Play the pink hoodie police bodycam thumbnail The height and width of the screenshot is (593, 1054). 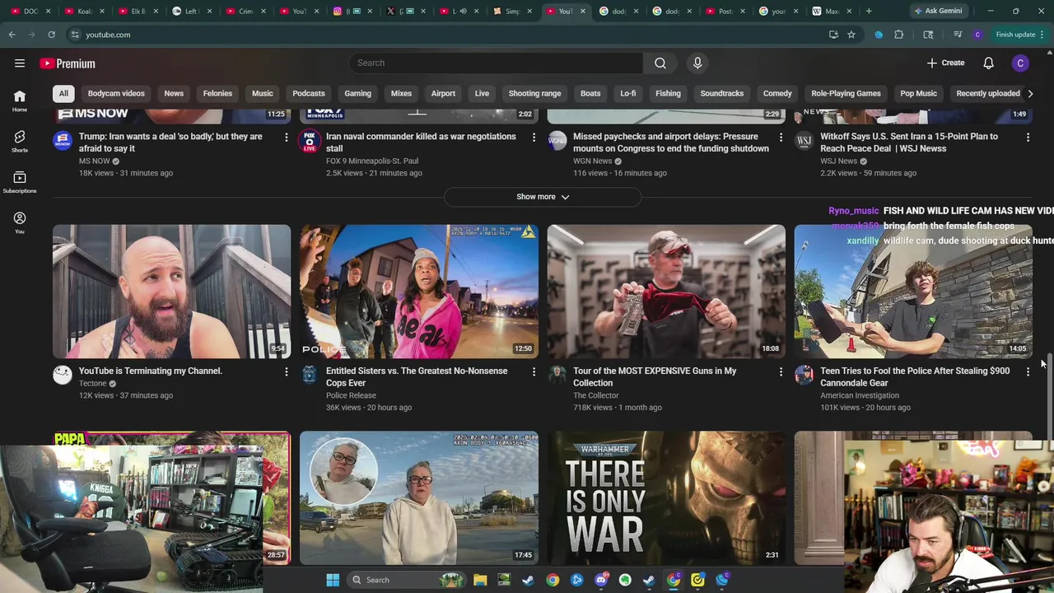point(419,292)
